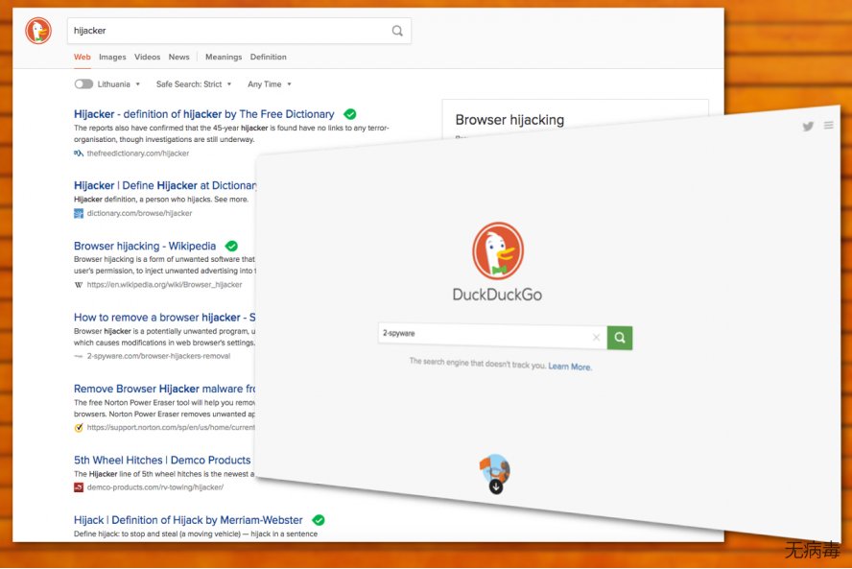The height and width of the screenshot is (569, 852).
Task: Open the Browser hijacking - Wikipedia result link
Action: click(x=145, y=246)
